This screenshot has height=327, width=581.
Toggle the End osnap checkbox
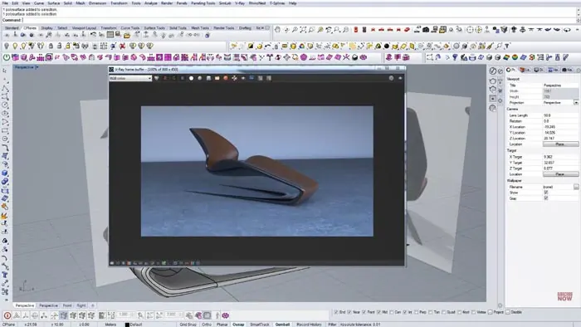coord(336,312)
